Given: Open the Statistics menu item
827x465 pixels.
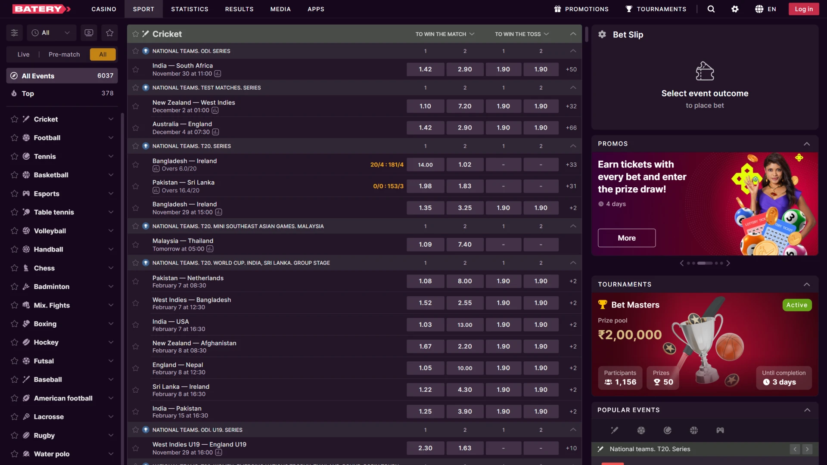Looking at the screenshot, I should point(190,9).
